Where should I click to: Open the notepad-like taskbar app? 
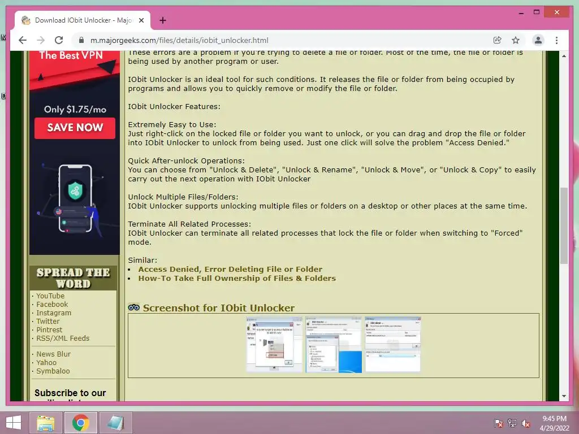(x=115, y=423)
